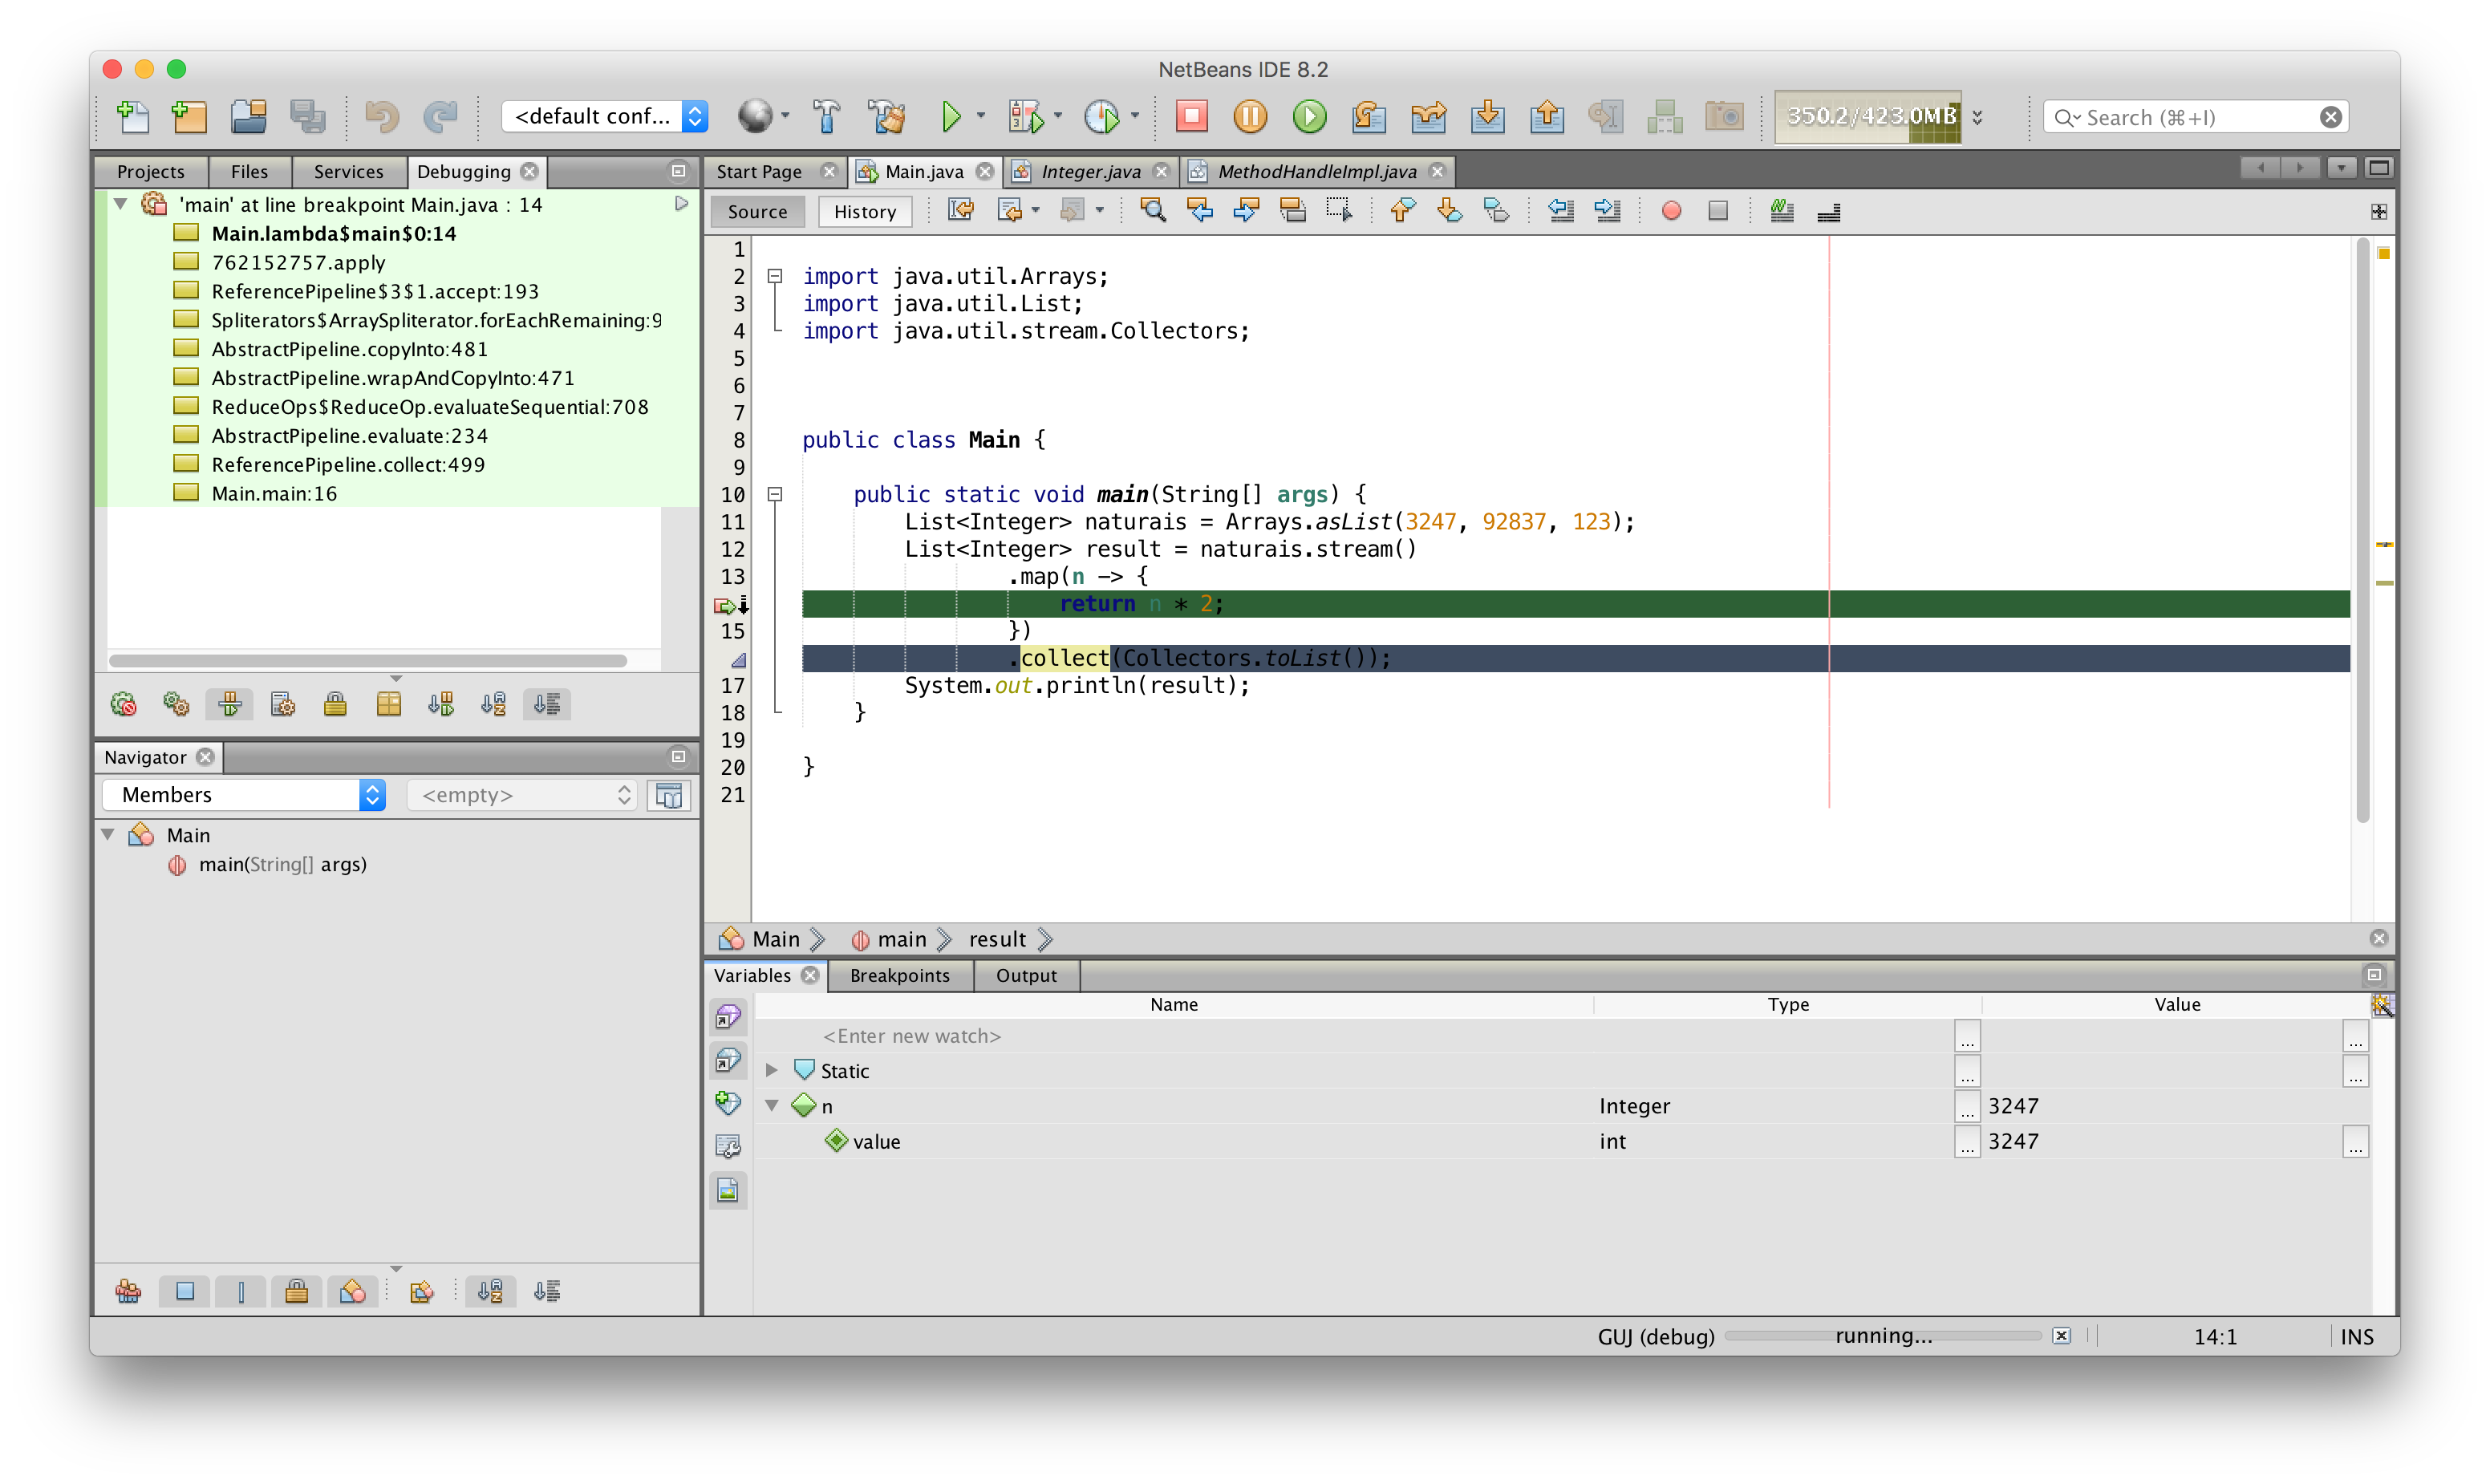Click the Clean and Build Project icon

[x=886, y=116]
